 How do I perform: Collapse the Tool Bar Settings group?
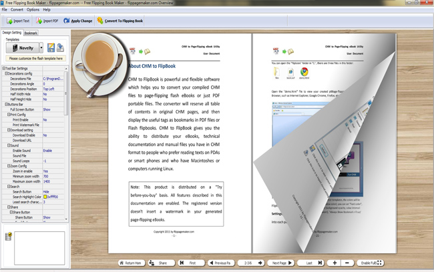point(4,68)
